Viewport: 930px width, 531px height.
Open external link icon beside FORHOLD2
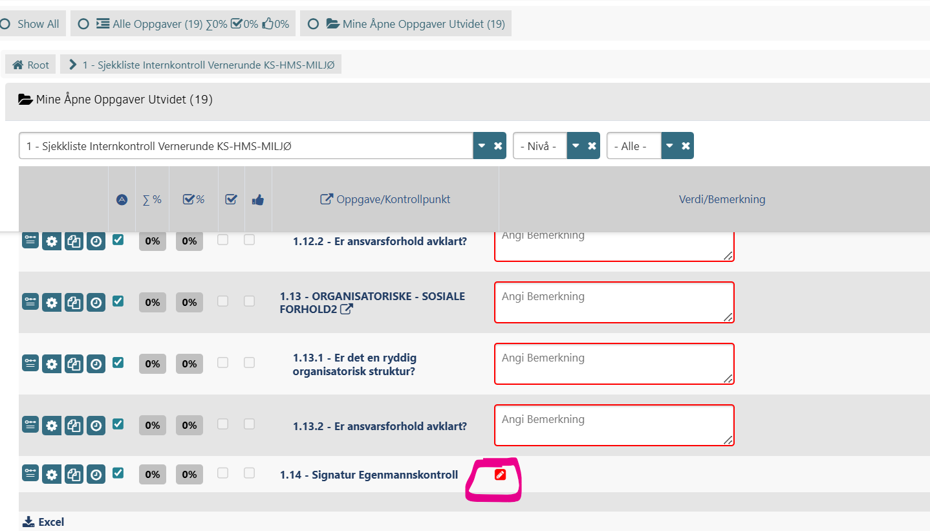click(347, 309)
